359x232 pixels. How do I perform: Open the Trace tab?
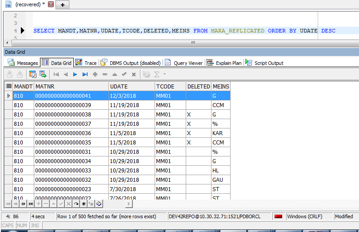[x=86, y=63]
